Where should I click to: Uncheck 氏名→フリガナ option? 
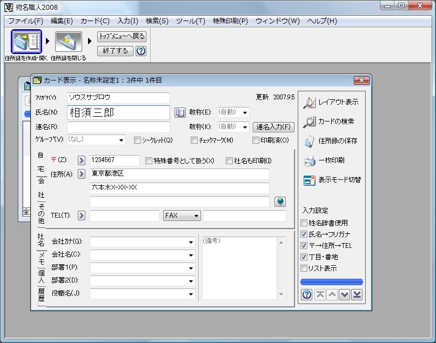coord(304,234)
